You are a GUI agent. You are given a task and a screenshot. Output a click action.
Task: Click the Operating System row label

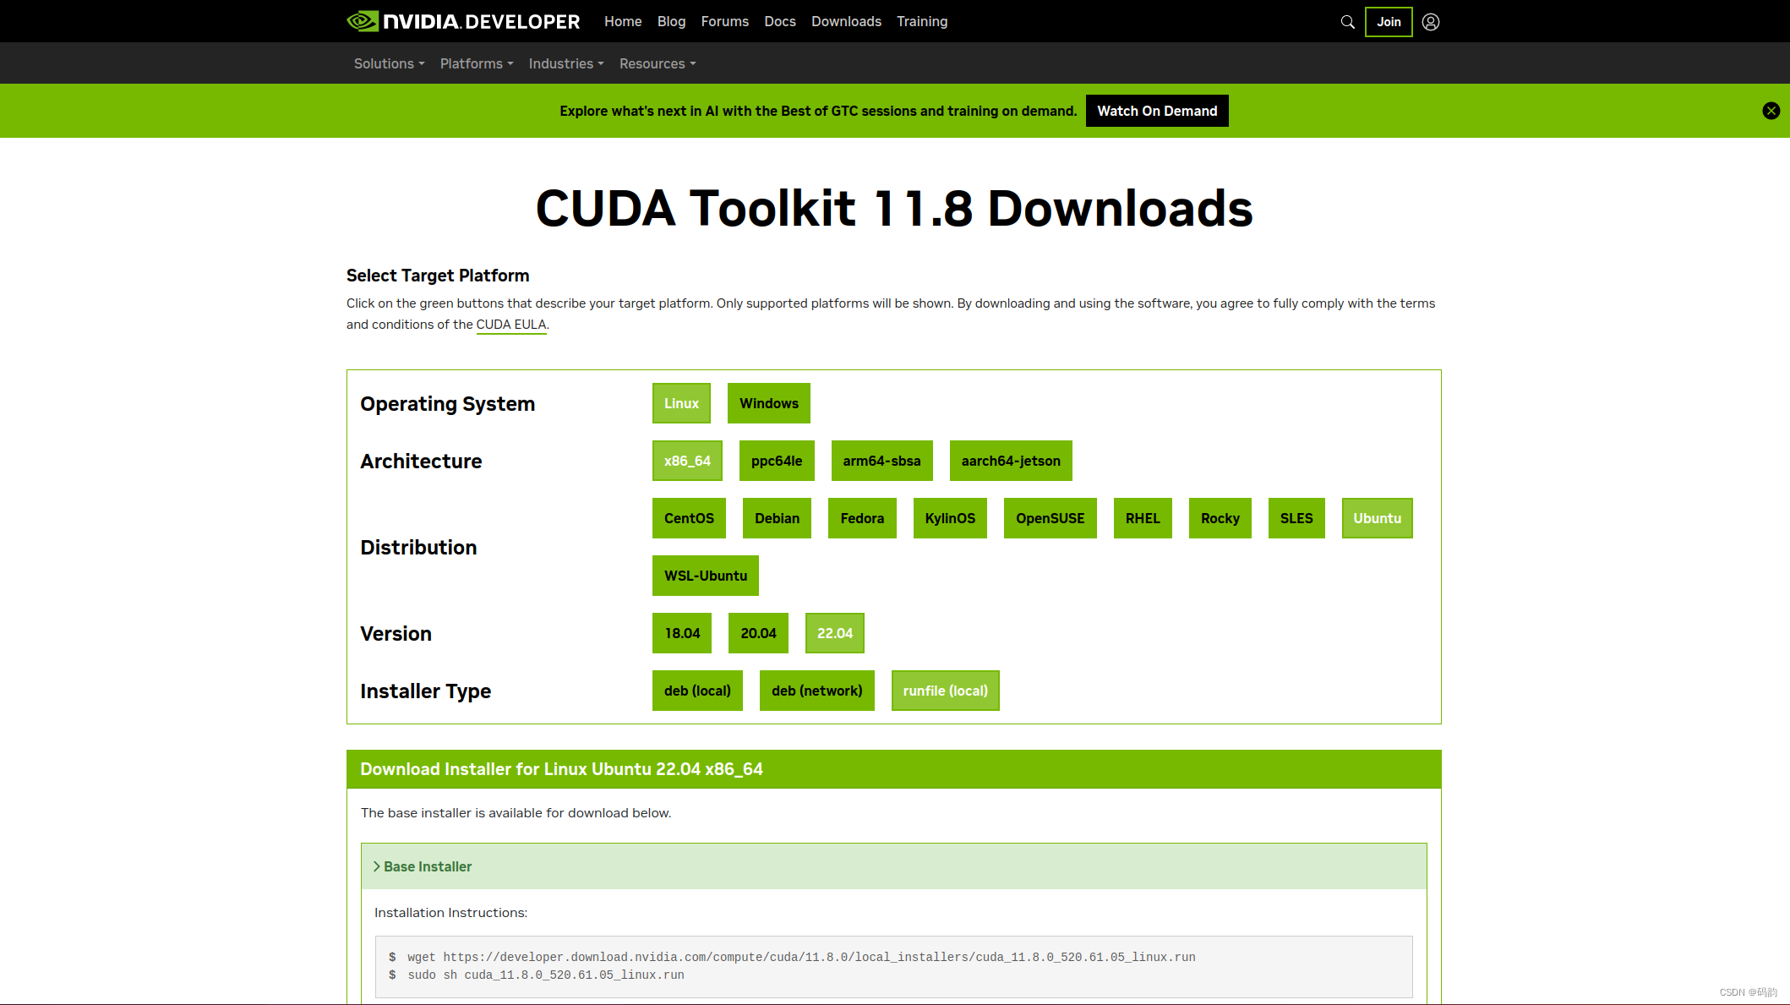click(x=448, y=404)
